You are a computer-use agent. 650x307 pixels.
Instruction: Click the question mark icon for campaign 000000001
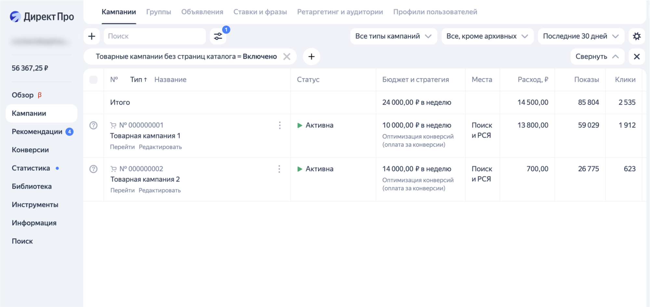(x=93, y=125)
